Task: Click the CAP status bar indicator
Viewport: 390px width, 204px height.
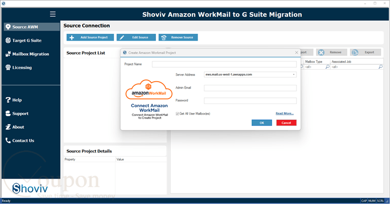Action: pos(364,201)
